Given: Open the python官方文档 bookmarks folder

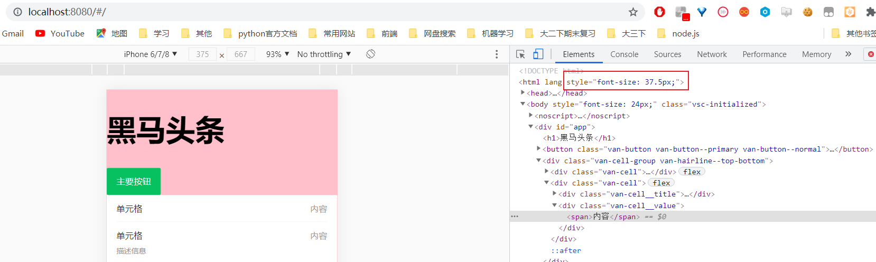Looking at the screenshot, I should click(260, 33).
